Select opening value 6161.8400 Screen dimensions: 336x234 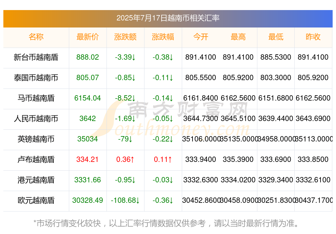click(x=201, y=98)
